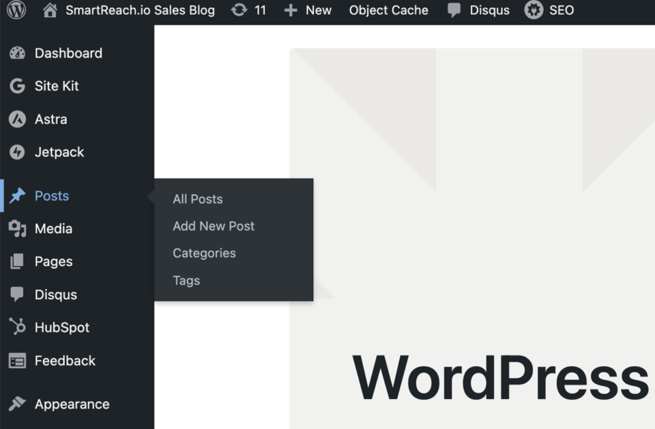Viewport: 655px width, 429px height.
Task: Open the Media library menu label
Action: pos(53,228)
